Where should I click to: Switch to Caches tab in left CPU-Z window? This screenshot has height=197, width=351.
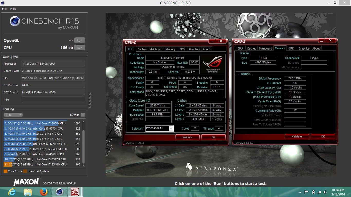[142, 49]
